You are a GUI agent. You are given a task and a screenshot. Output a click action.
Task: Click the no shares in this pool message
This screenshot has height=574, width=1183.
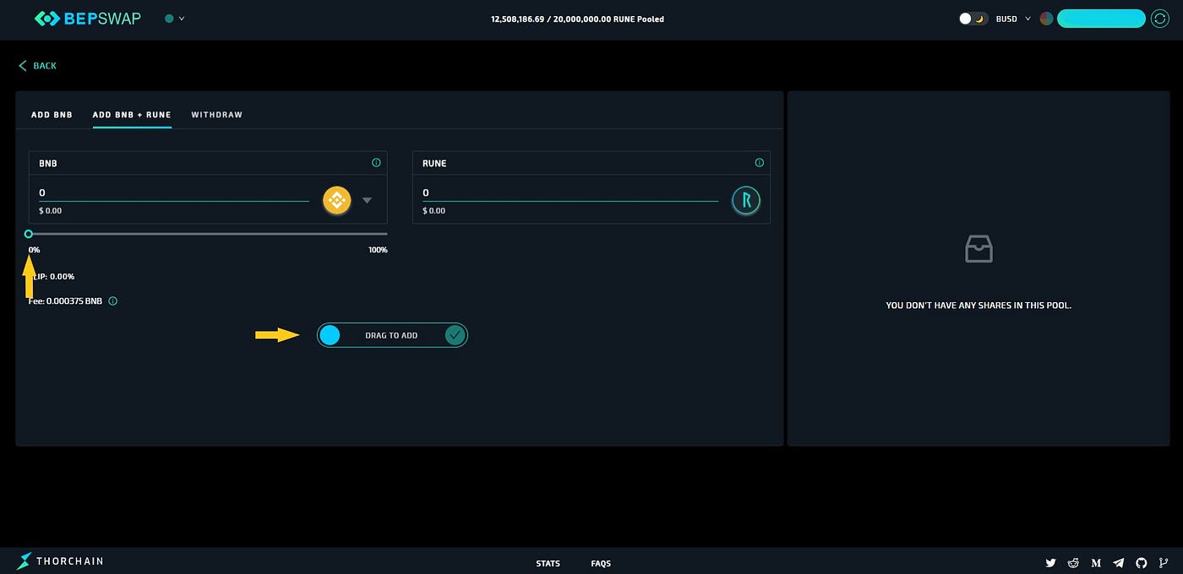coord(979,306)
